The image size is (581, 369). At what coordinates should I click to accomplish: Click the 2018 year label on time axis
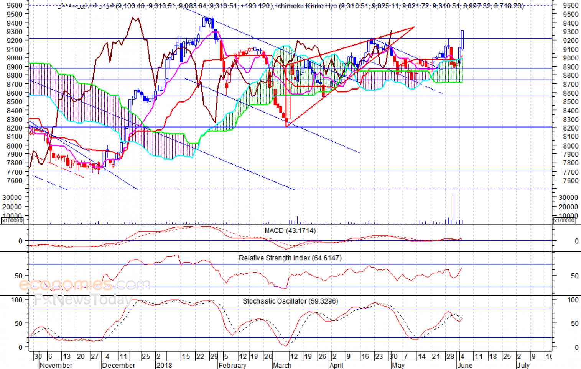coord(164,365)
